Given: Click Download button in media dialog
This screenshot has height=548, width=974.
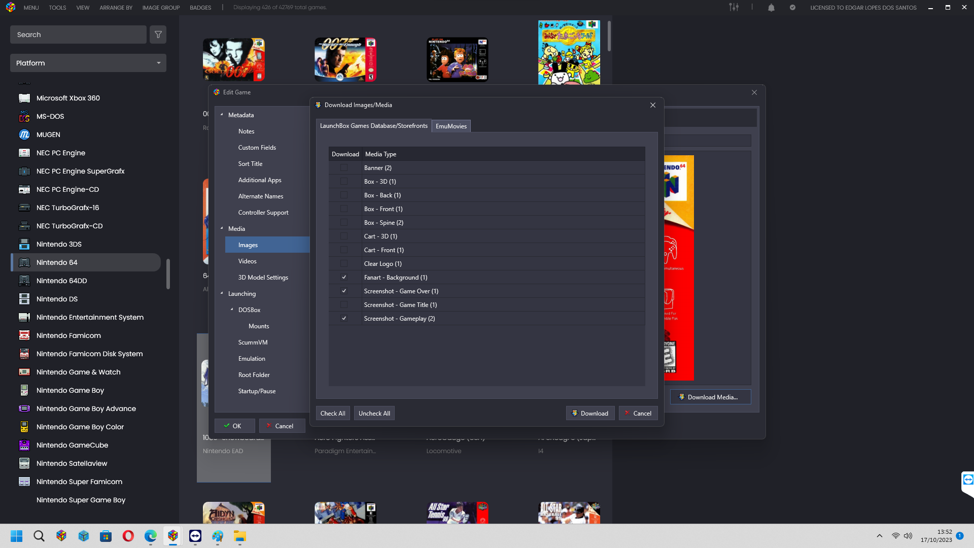Looking at the screenshot, I should (590, 414).
